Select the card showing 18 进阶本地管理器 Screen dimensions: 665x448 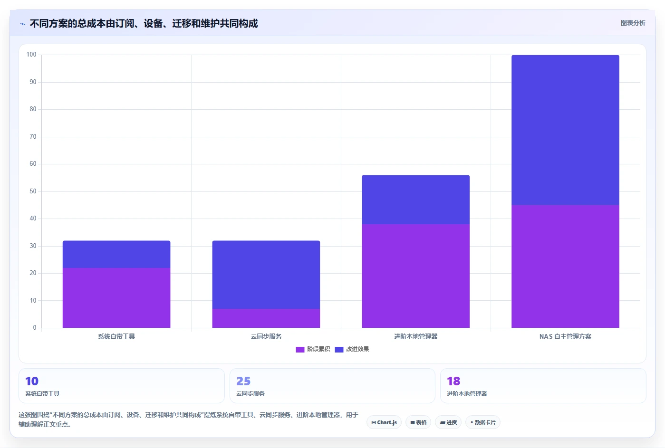tap(543, 386)
